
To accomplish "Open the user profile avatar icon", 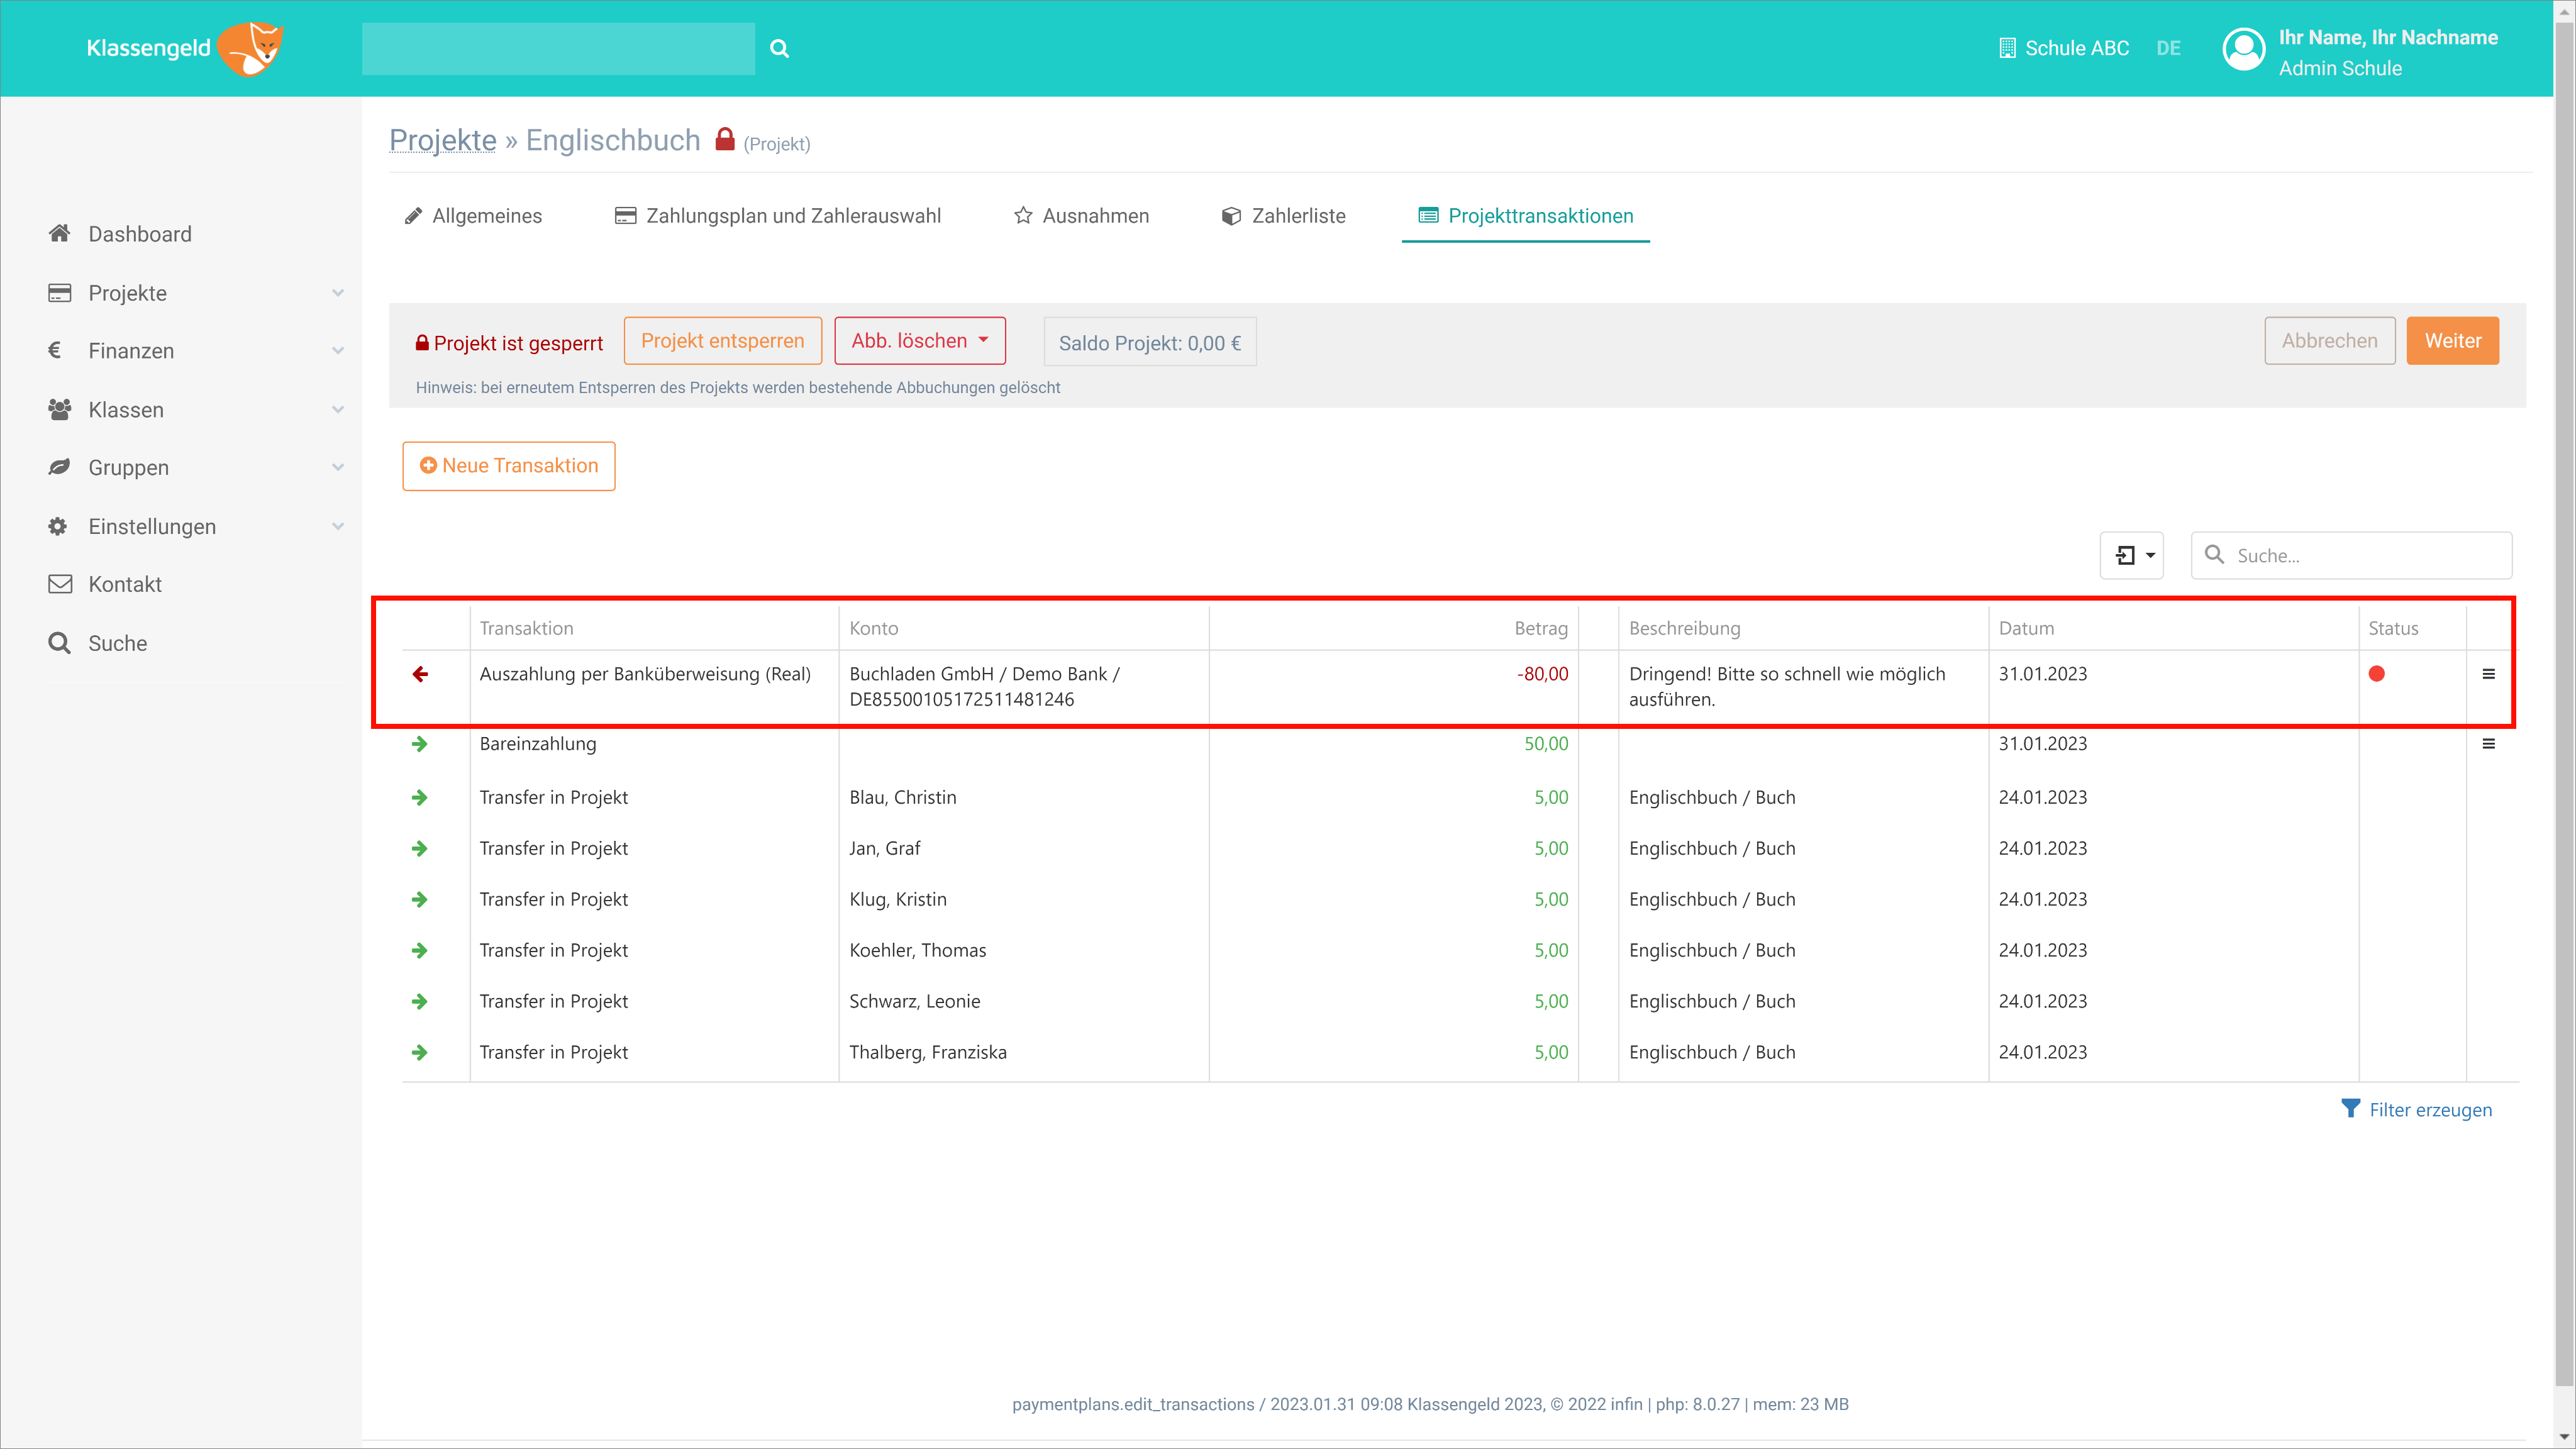I will point(2243,48).
